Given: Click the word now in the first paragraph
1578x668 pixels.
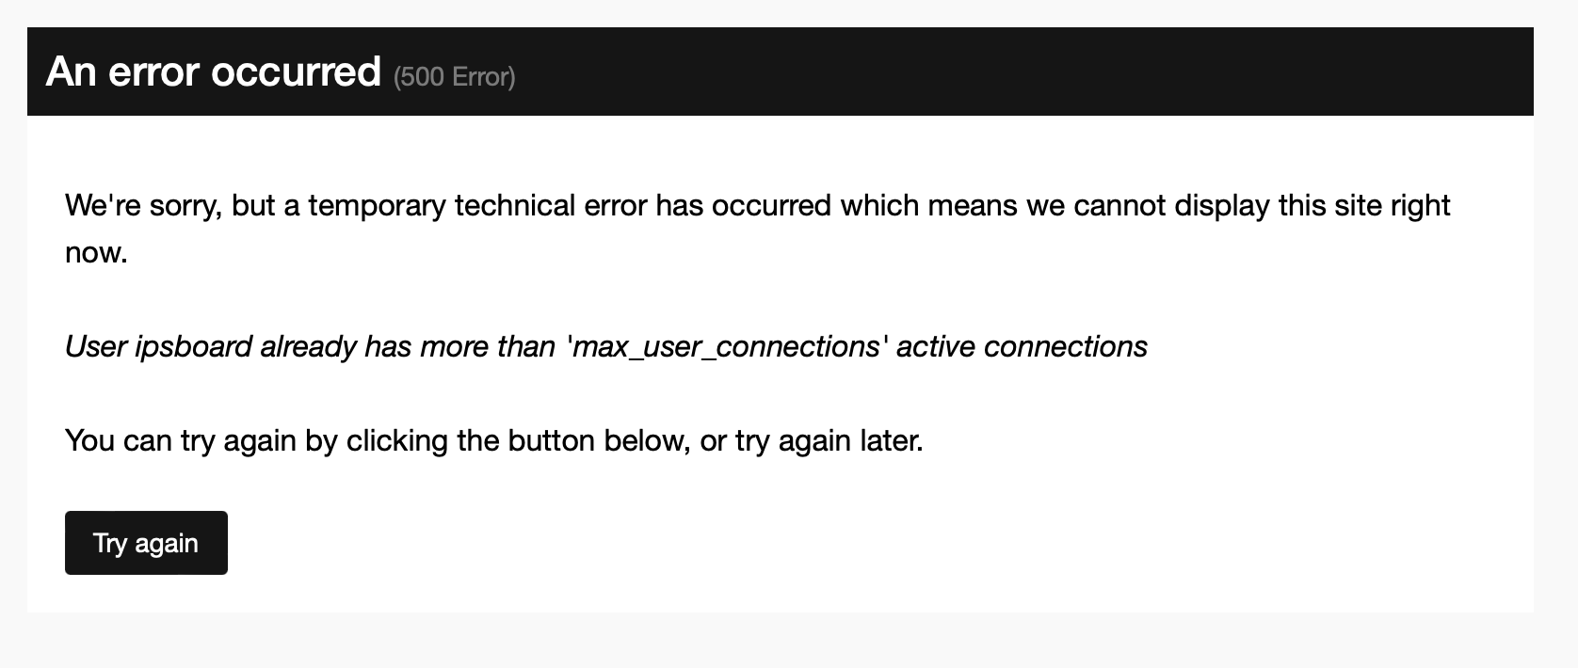Looking at the screenshot, I should click(x=94, y=251).
